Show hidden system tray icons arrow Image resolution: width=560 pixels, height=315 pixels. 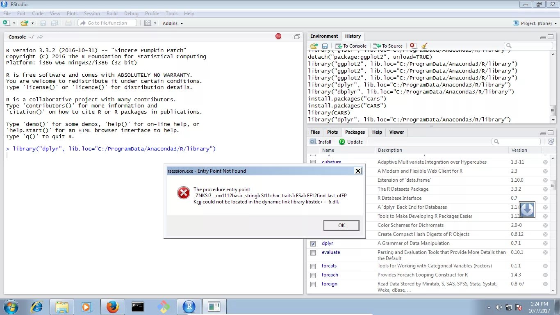[x=489, y=307]
